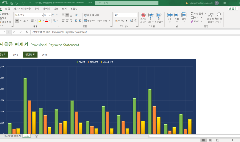Viewport: 240px width, 142px height.
Task: Open the borders tool icon
Action: point(32,20)
